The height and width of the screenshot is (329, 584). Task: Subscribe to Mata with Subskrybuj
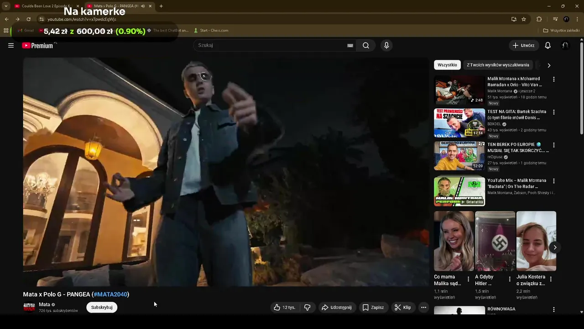tap(102, 308)
